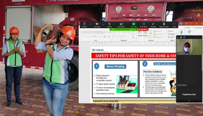Pause the screen share
Screen dimensions: 203x116
[144, 24]
